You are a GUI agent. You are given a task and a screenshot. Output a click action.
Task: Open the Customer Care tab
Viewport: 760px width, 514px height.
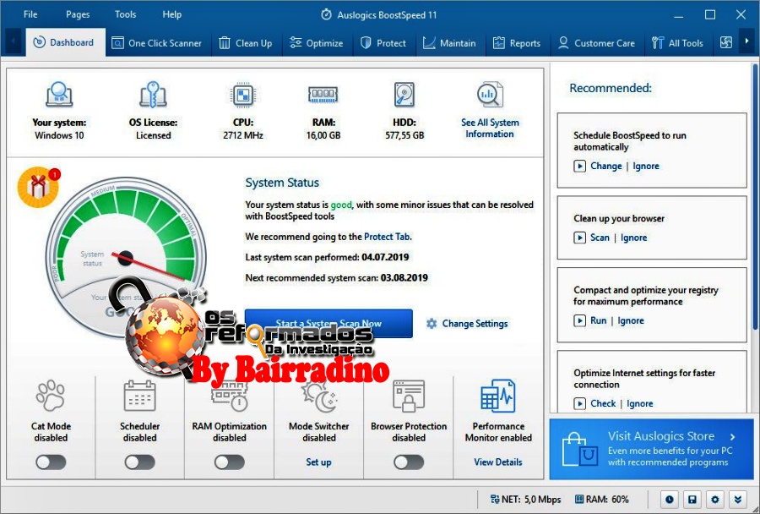pos(597,43)
